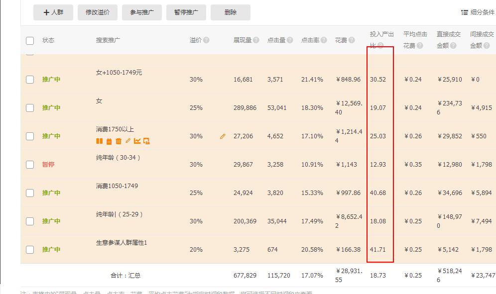Select the checkbox for 纯年龄（30-34）row
The width and height of the screenshot is (496, 294).
tap(30, 165)
